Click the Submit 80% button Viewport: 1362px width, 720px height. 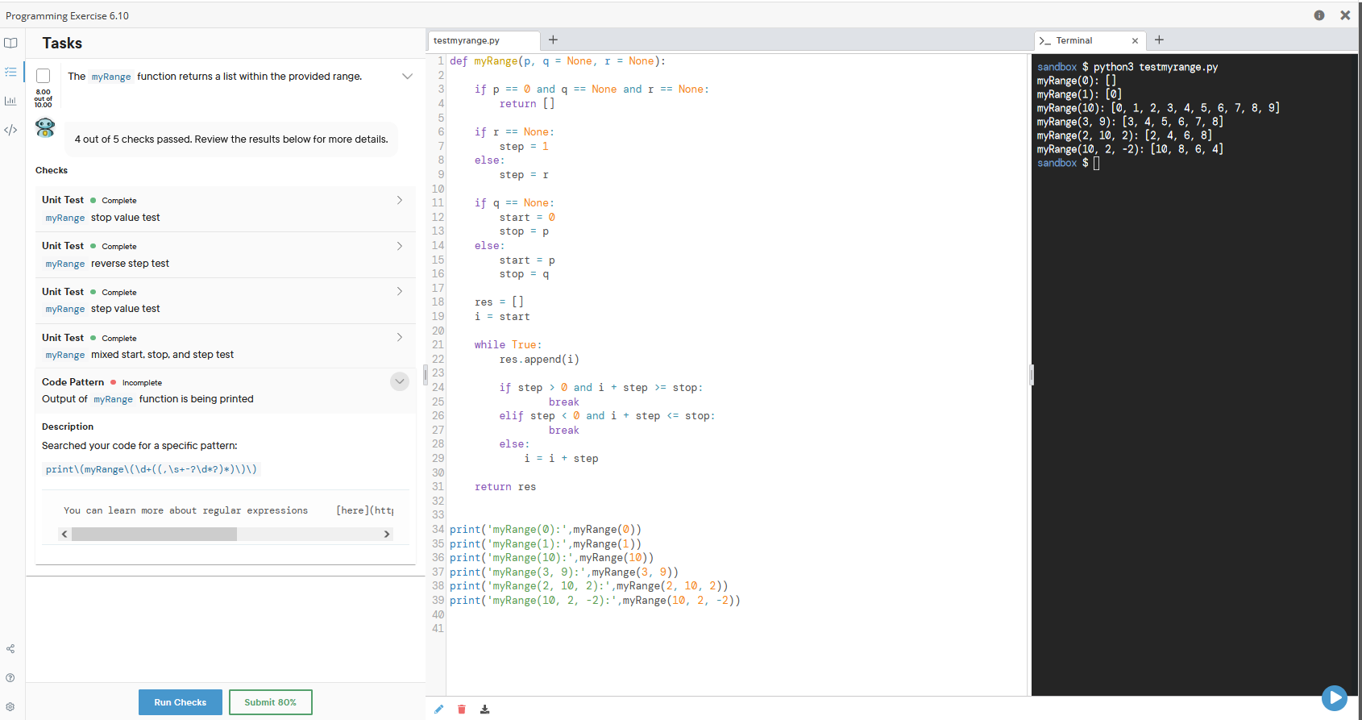[x=271, y=702]
